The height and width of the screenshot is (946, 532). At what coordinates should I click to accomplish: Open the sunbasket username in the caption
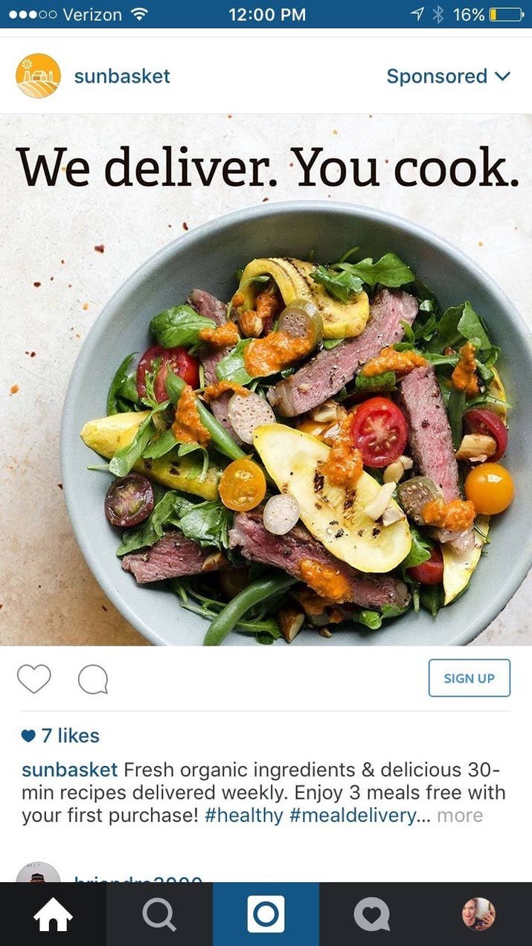(x=70, y=769)
